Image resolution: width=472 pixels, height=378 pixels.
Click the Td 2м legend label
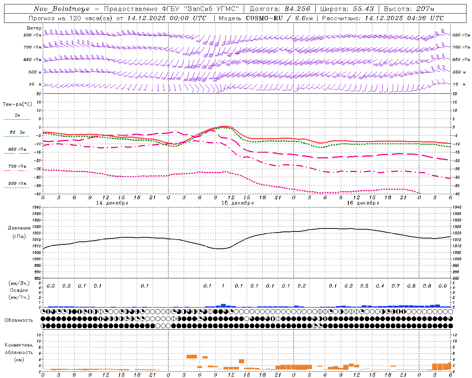coord(17,132)
